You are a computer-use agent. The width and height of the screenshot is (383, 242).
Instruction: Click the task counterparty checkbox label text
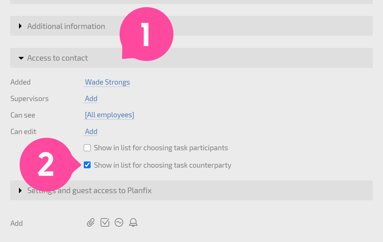[x=163, y=165]
